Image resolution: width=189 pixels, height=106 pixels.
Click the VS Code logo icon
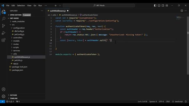pyautogui.click(x=3, y=6)
